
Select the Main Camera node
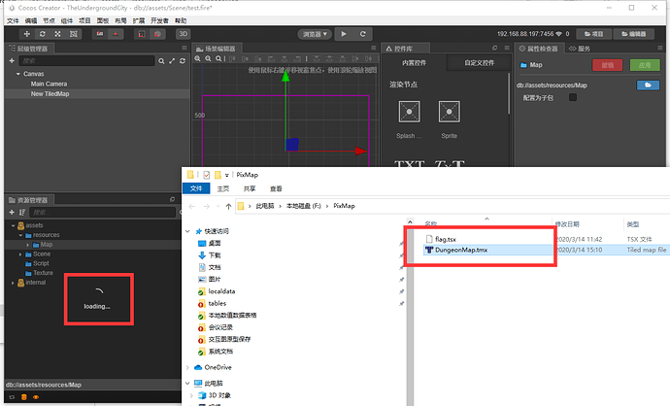(49, 84)
